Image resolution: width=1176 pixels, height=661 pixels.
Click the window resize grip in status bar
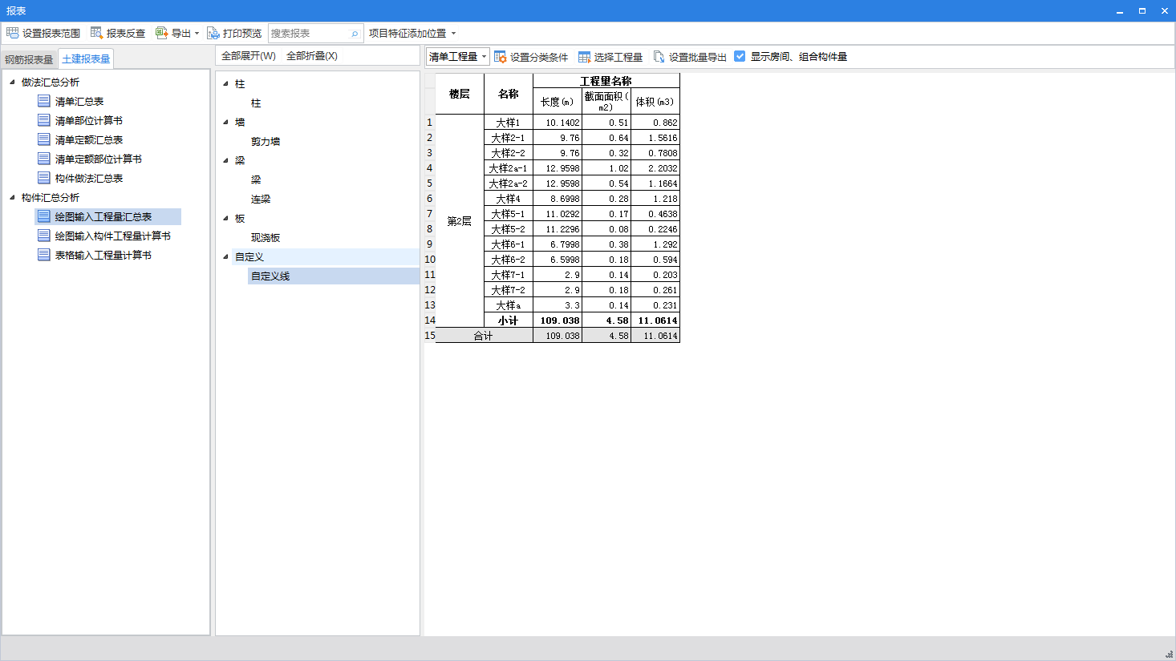coord(1169,654)
